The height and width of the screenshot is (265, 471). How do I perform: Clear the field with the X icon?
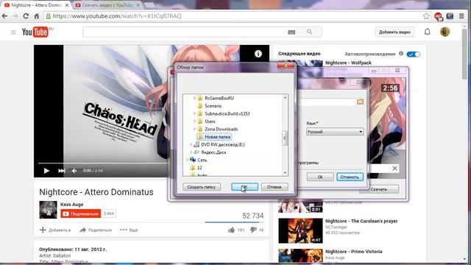(394, 169)
